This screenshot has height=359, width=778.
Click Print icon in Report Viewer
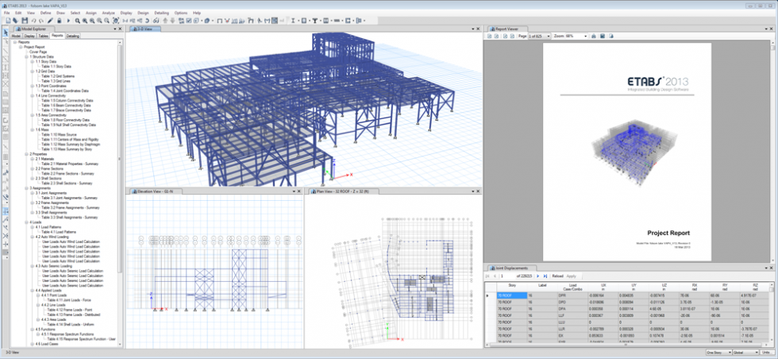pyautogui.click(x=594, y=37)
